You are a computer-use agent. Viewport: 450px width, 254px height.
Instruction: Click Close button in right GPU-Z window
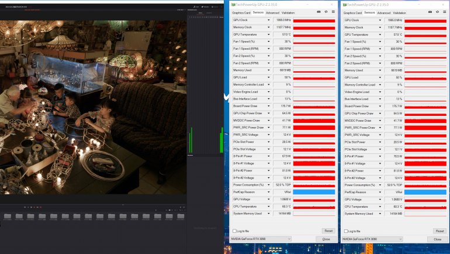[437, 239]
